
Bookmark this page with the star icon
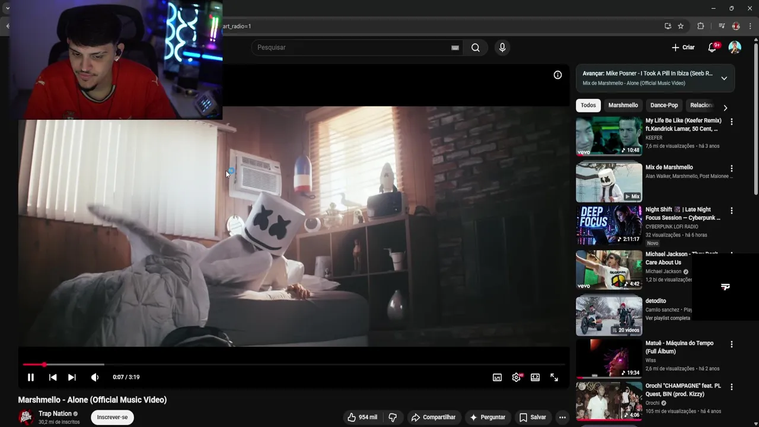[x=681, y=26]
